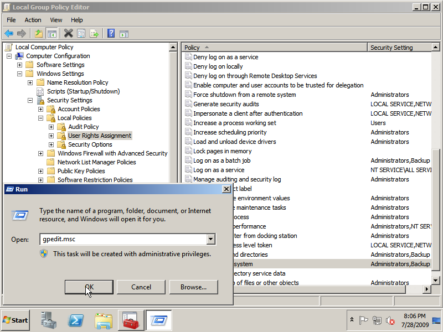The image size is (443, 332).
Task: Sort by the Policy column header
Action: 274,48
